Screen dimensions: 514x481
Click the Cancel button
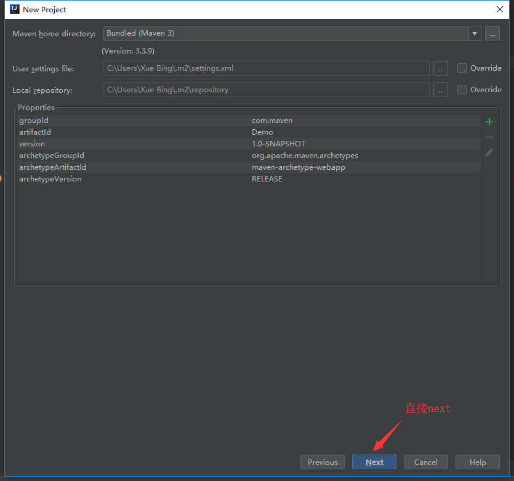click(x=425, y=462)
